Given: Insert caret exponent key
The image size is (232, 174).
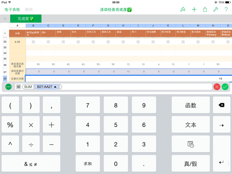Looking at the screenshot, I should point(10,144).
